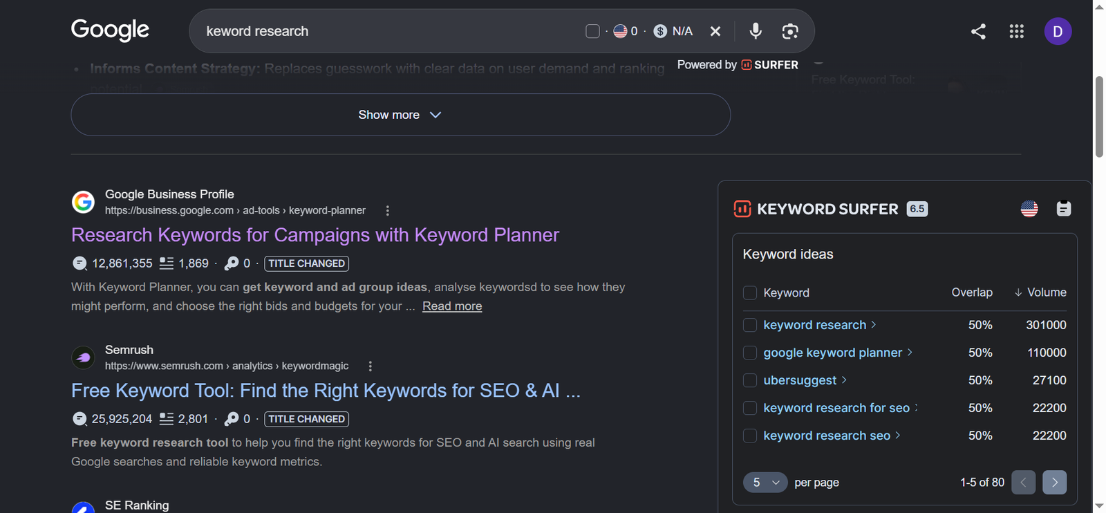Image resolution: width=1106 pixels, height=513 pixels.
Task: Click TITLE CHANGED badge under Keyword Planner result
Action: click(306, 263)
